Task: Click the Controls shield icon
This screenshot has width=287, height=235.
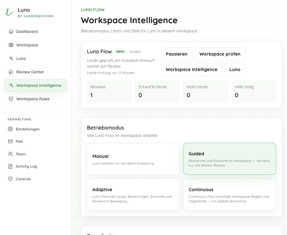Action: tap(10, 179)
